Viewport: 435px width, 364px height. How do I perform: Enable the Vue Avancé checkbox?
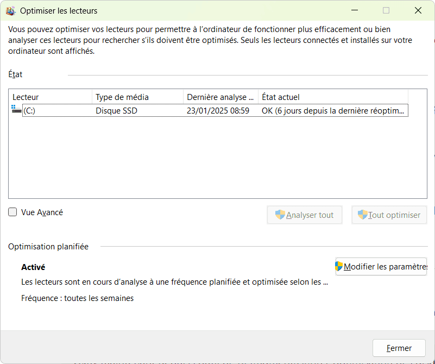(x=12, y=212)
